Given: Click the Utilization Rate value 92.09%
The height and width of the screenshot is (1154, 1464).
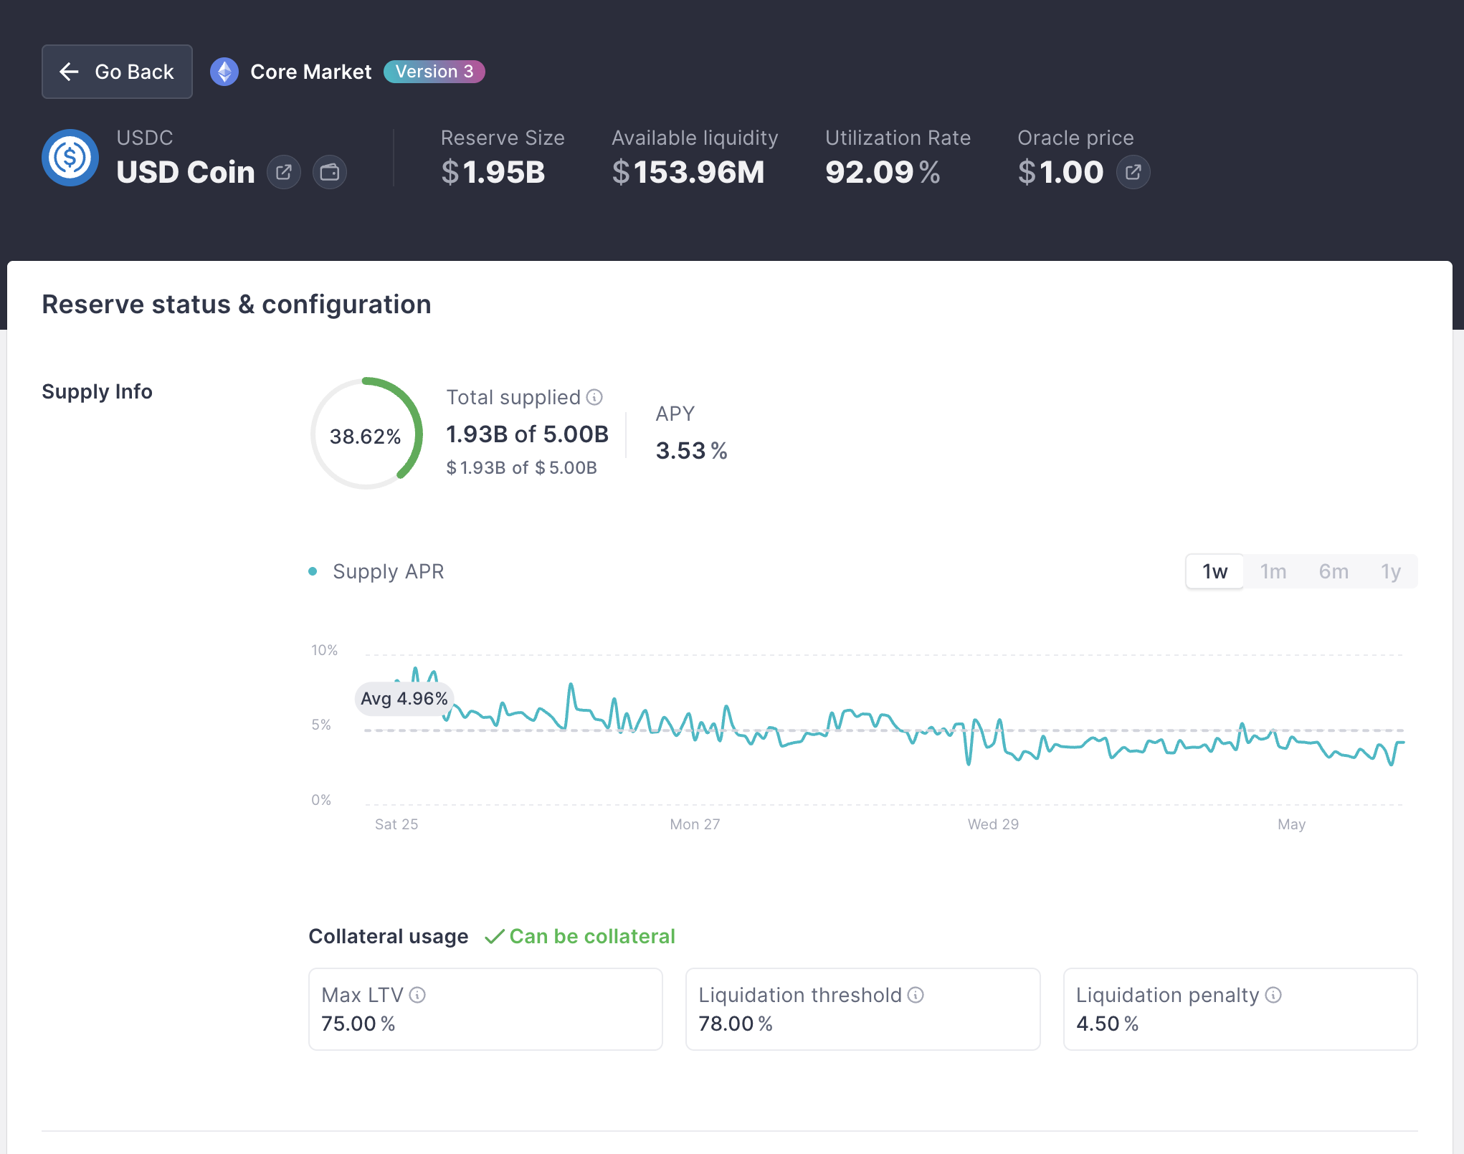Looking at the screenshot, I should point(883,172).
